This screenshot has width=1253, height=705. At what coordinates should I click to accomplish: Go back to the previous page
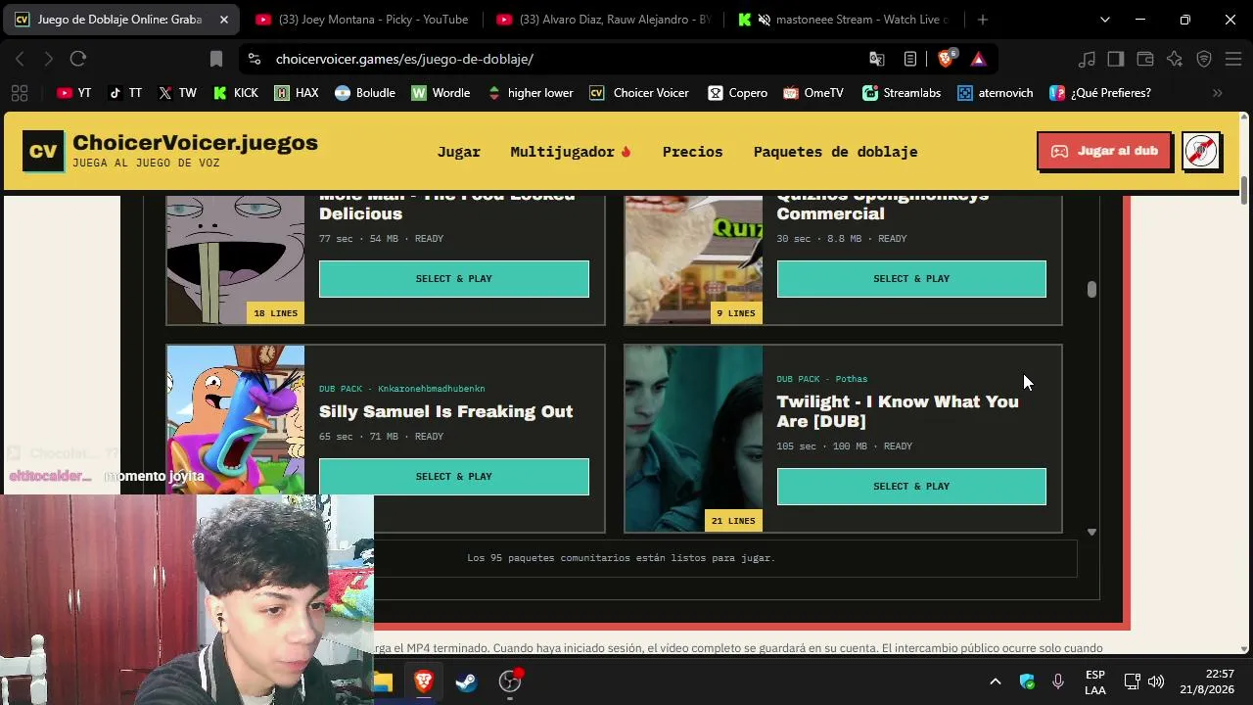(20, 59)
